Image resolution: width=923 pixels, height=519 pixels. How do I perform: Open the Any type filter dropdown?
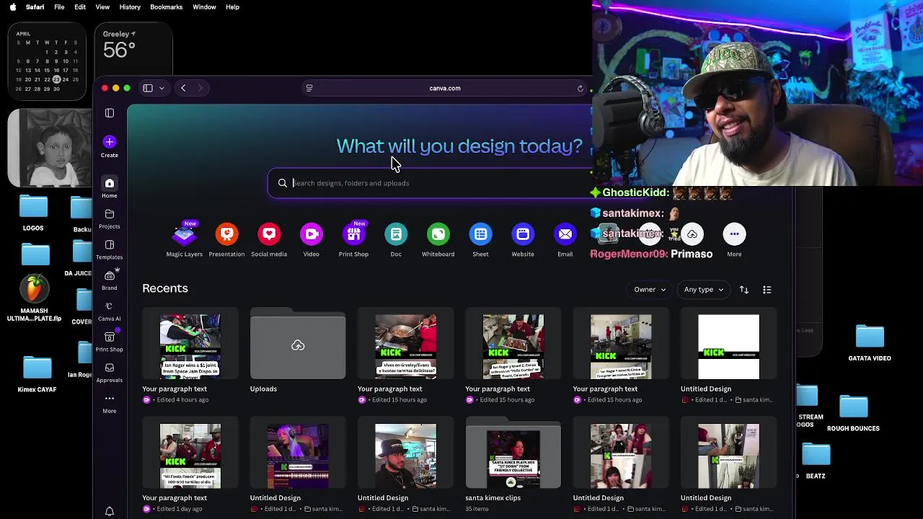pos(704,290)
